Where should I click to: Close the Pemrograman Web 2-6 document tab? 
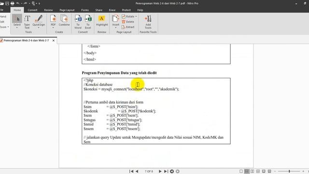pos(54,41)
